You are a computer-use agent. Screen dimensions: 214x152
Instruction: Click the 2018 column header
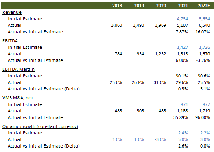(117, 6)
